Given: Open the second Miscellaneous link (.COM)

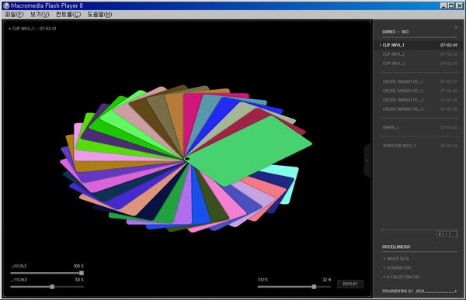Looking at the screenshot, I should 397,267.
